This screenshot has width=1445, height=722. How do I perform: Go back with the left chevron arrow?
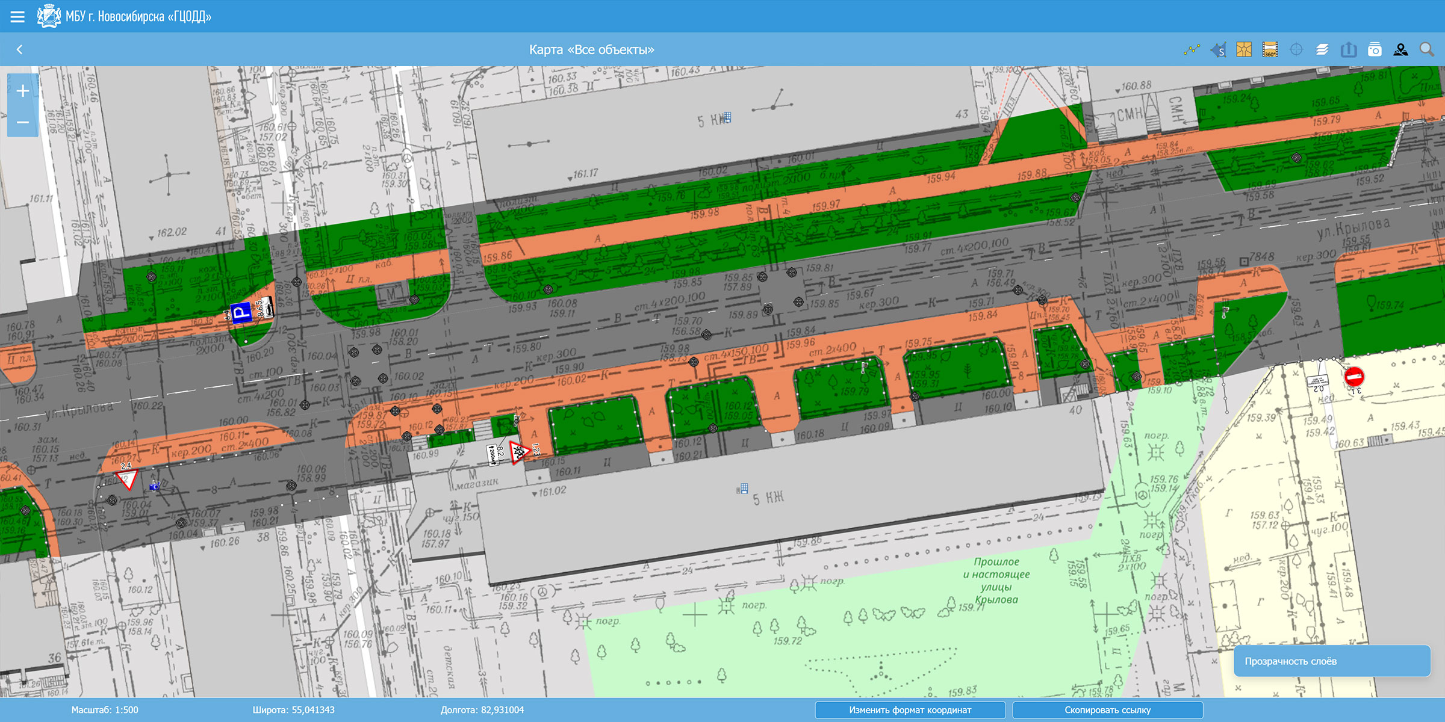[x=19, y=49]
